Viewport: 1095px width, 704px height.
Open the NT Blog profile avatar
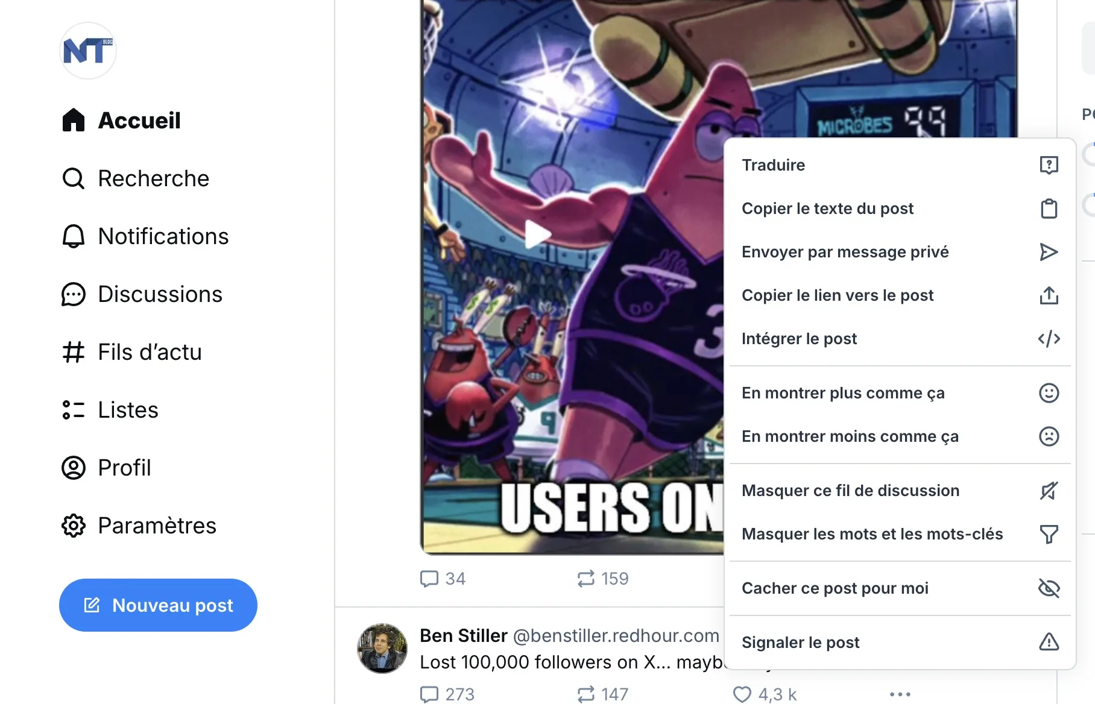(88, 51)
